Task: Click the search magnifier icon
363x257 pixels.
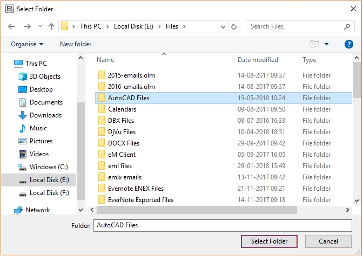Action: (347, 26)
